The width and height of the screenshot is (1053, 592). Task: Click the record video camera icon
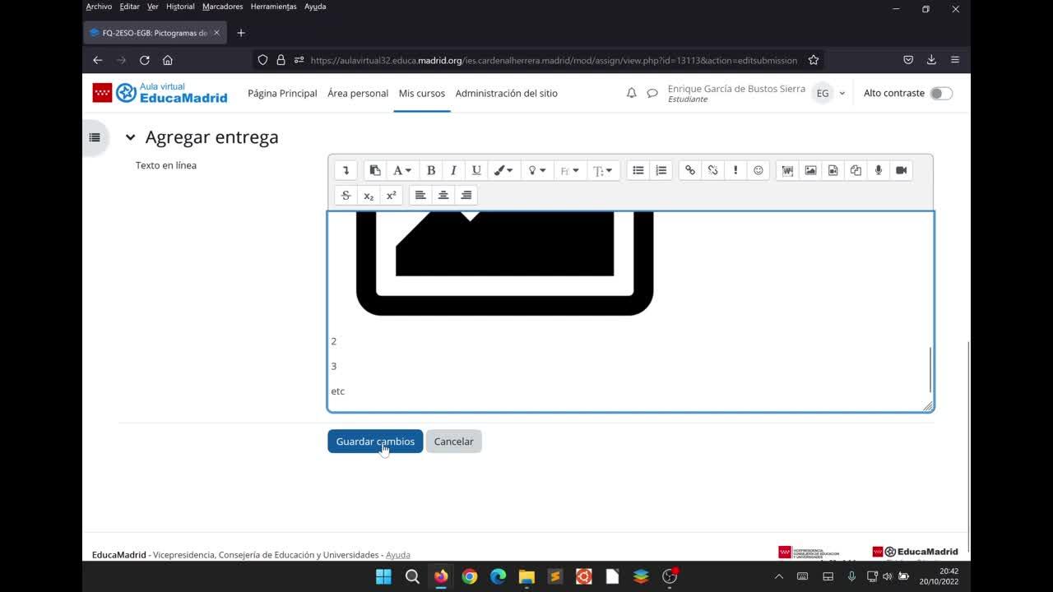[x=901, y=170]
